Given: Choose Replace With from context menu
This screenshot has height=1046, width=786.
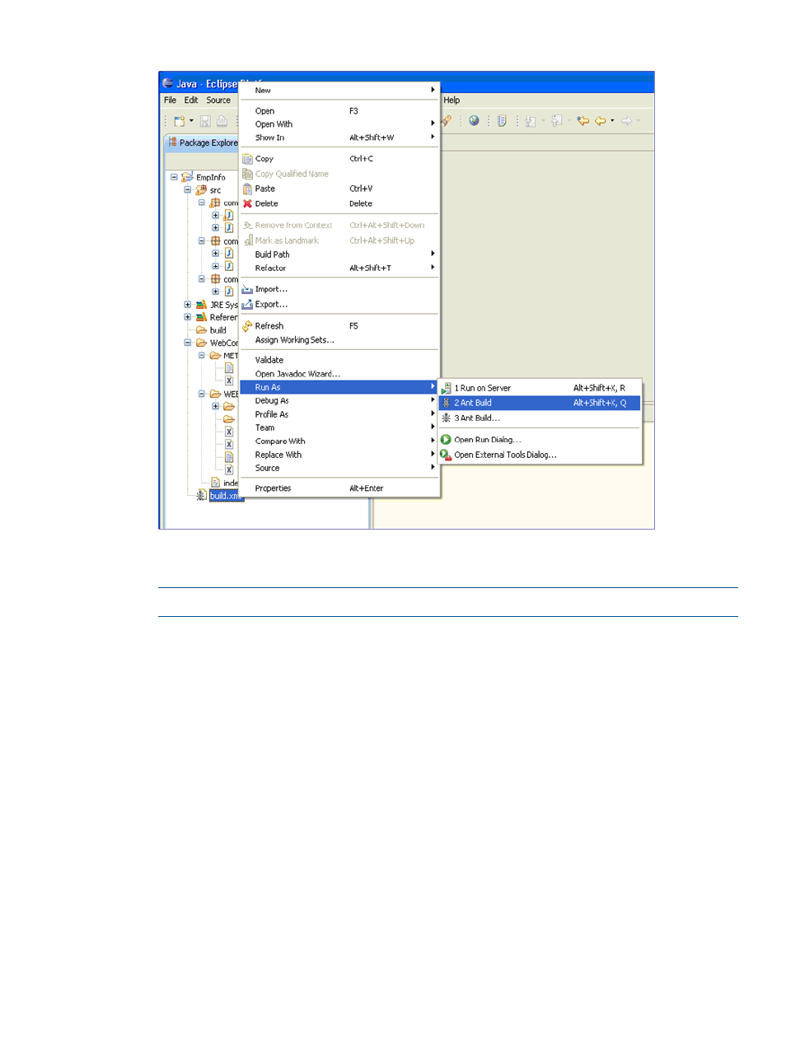Looking at the screenshot, I should click(x=339, y=455).
